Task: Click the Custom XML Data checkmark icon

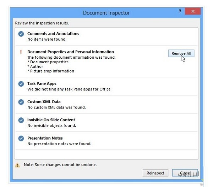Action: pos(21,102)
